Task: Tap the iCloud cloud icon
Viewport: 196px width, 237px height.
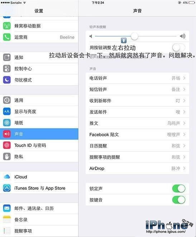Action: coord(7,177)
